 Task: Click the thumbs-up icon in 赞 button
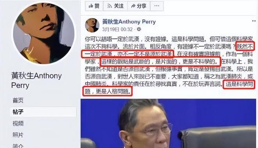tap(91, 6)
